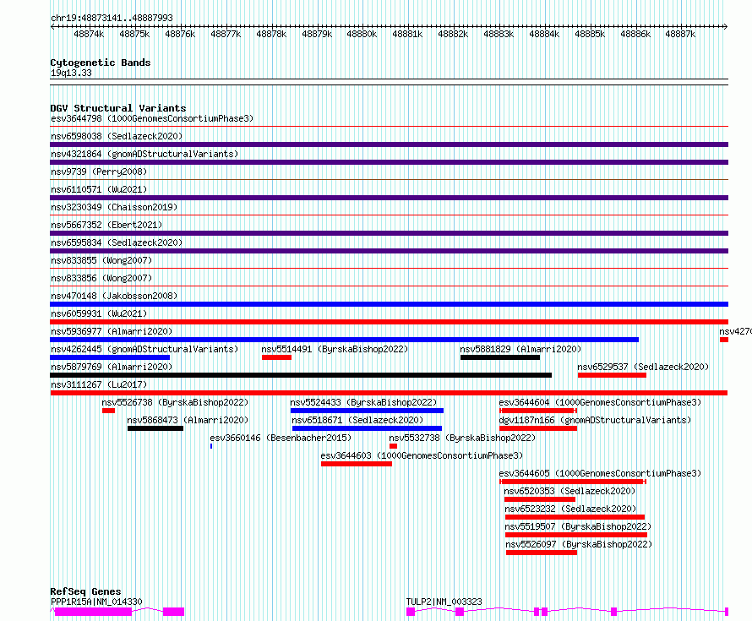752x621 pixels.
Task: Select the nsv6518671 Sedlazeck2020 blue bar
Action: click(x=367, y=428)
